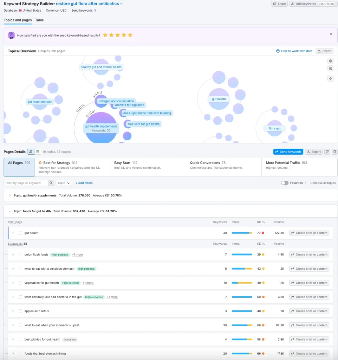Switch Pages Details to list view icon
This screenshot has width=338, height=360.
coord(38,152)
